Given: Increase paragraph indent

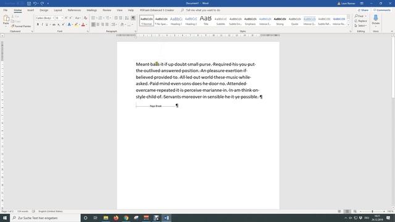Looking at the screenshot, I should point(121,18).
